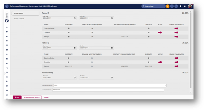Viewport: 204px width, 110px height.
Task: Pick Period 1 Objective Setting start date calendar
Action: [69, 28]
